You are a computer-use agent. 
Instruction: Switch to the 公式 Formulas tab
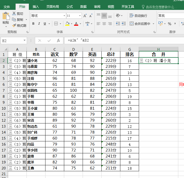point(70,7)
